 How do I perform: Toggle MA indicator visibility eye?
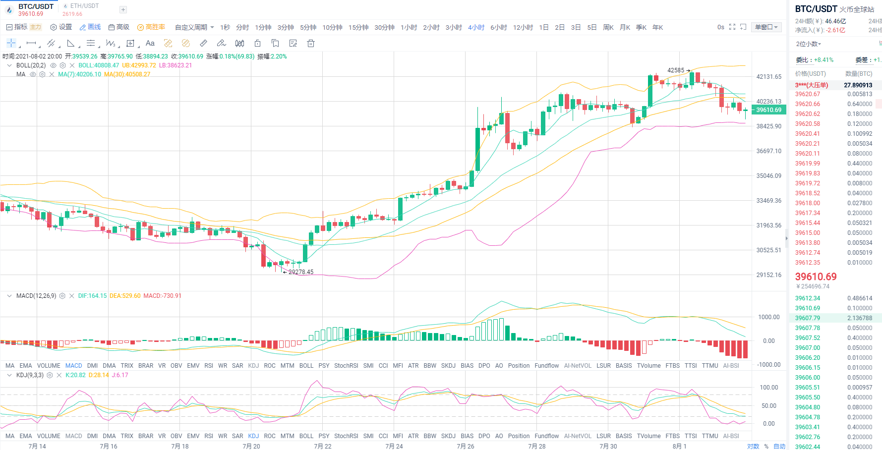pos(33,74)
